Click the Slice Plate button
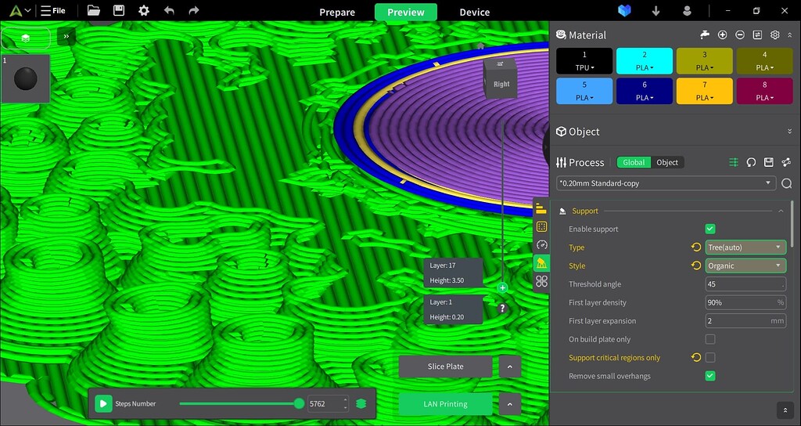Image resolution: width=801 pixels, height=426 pixels. (x=445, y=366)
